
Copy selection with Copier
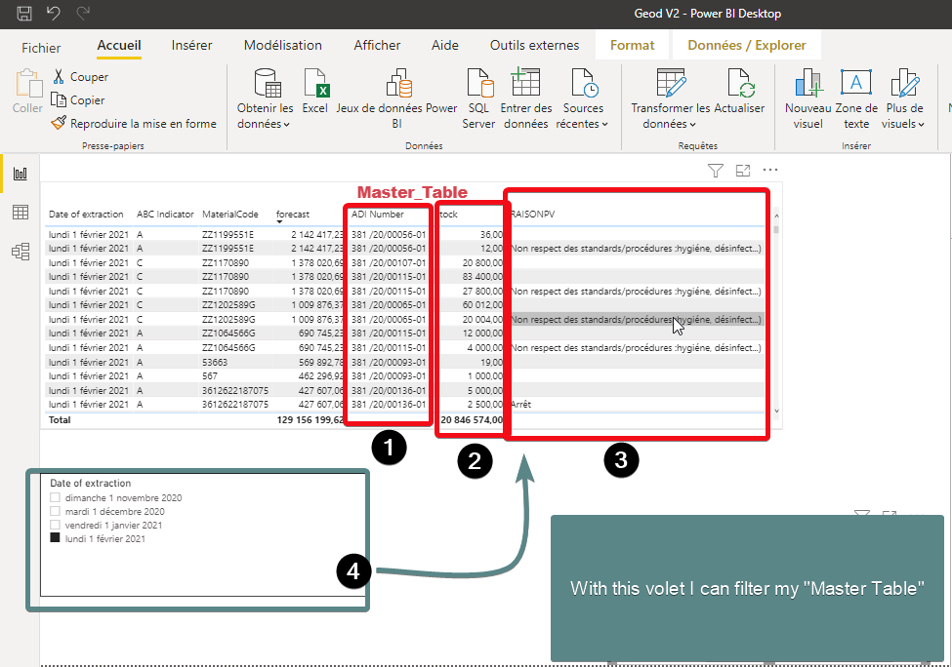[78, 100]
